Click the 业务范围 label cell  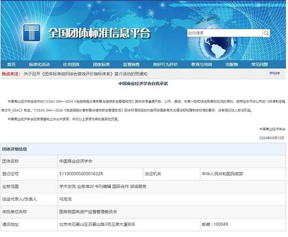pyautogui.click(x=29, y=187)
